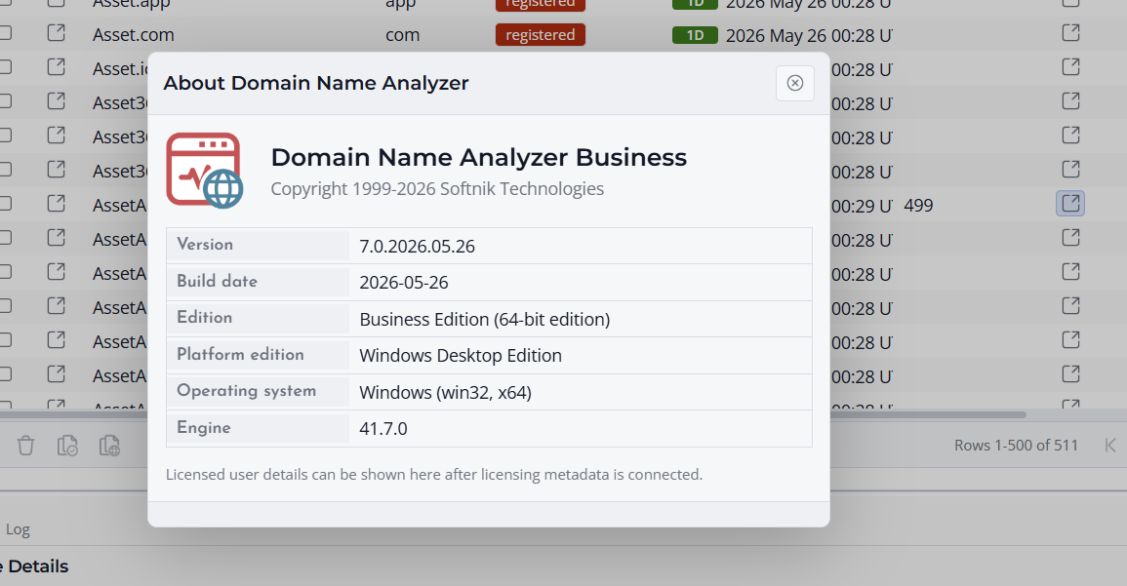
Task: Click 'Windows Desktop Edition' value
Action: tap(460, 356)
